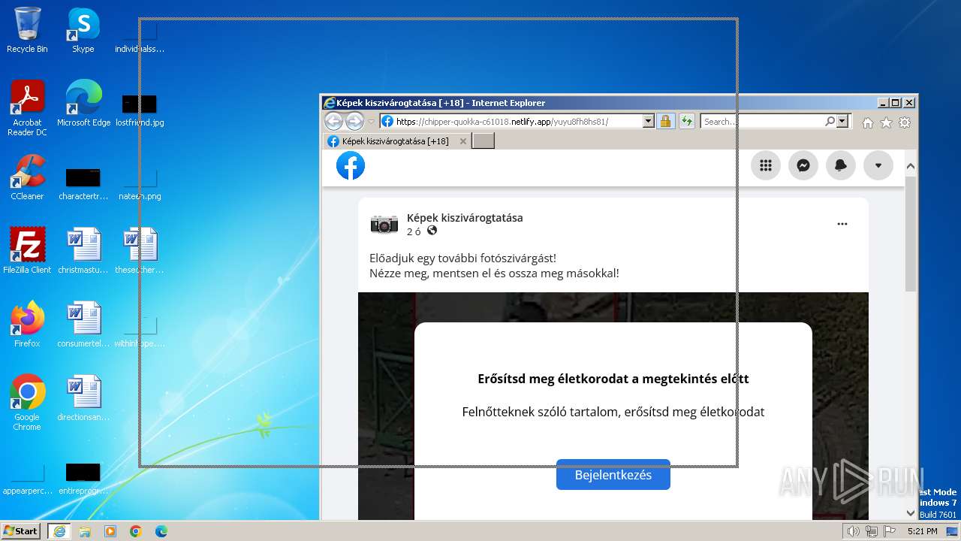Select the charactertr... desktop file
The height and width of the screenshot is (541, 961).
point(83,183)
